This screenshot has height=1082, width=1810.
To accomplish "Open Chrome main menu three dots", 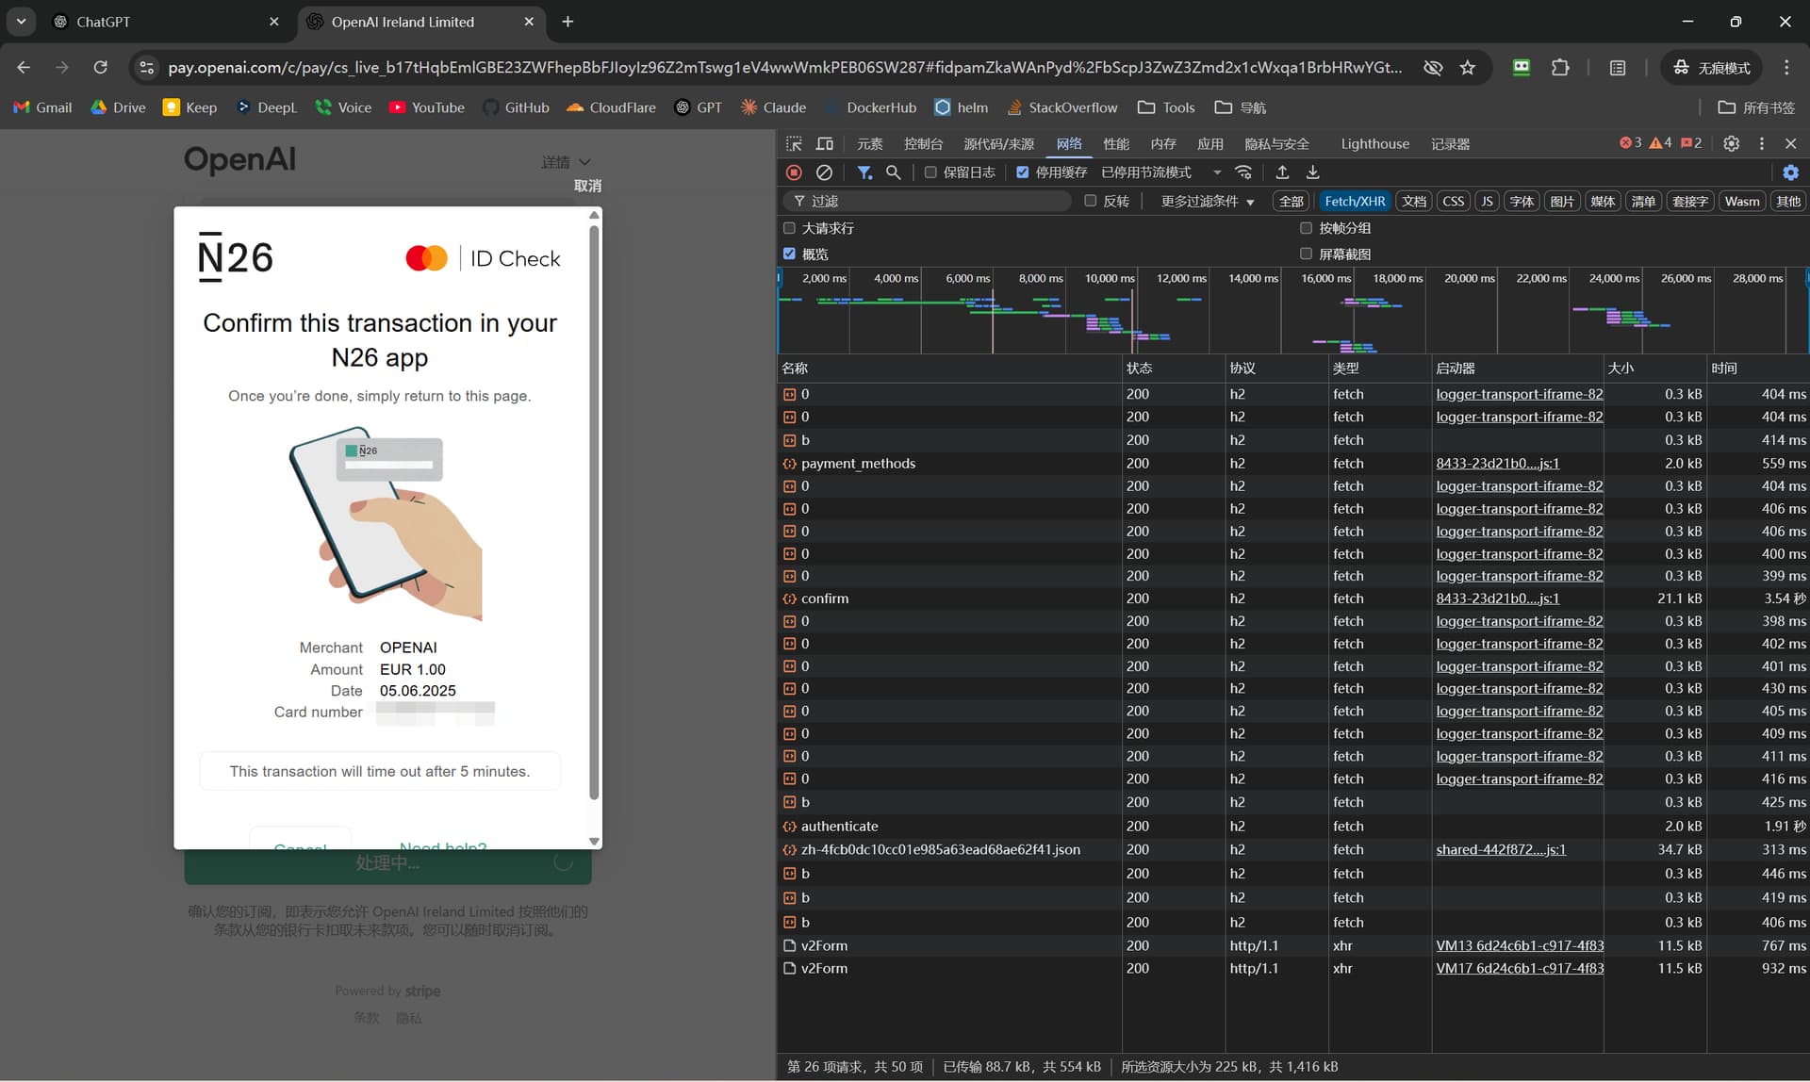I will click(x=1786, y=67).
